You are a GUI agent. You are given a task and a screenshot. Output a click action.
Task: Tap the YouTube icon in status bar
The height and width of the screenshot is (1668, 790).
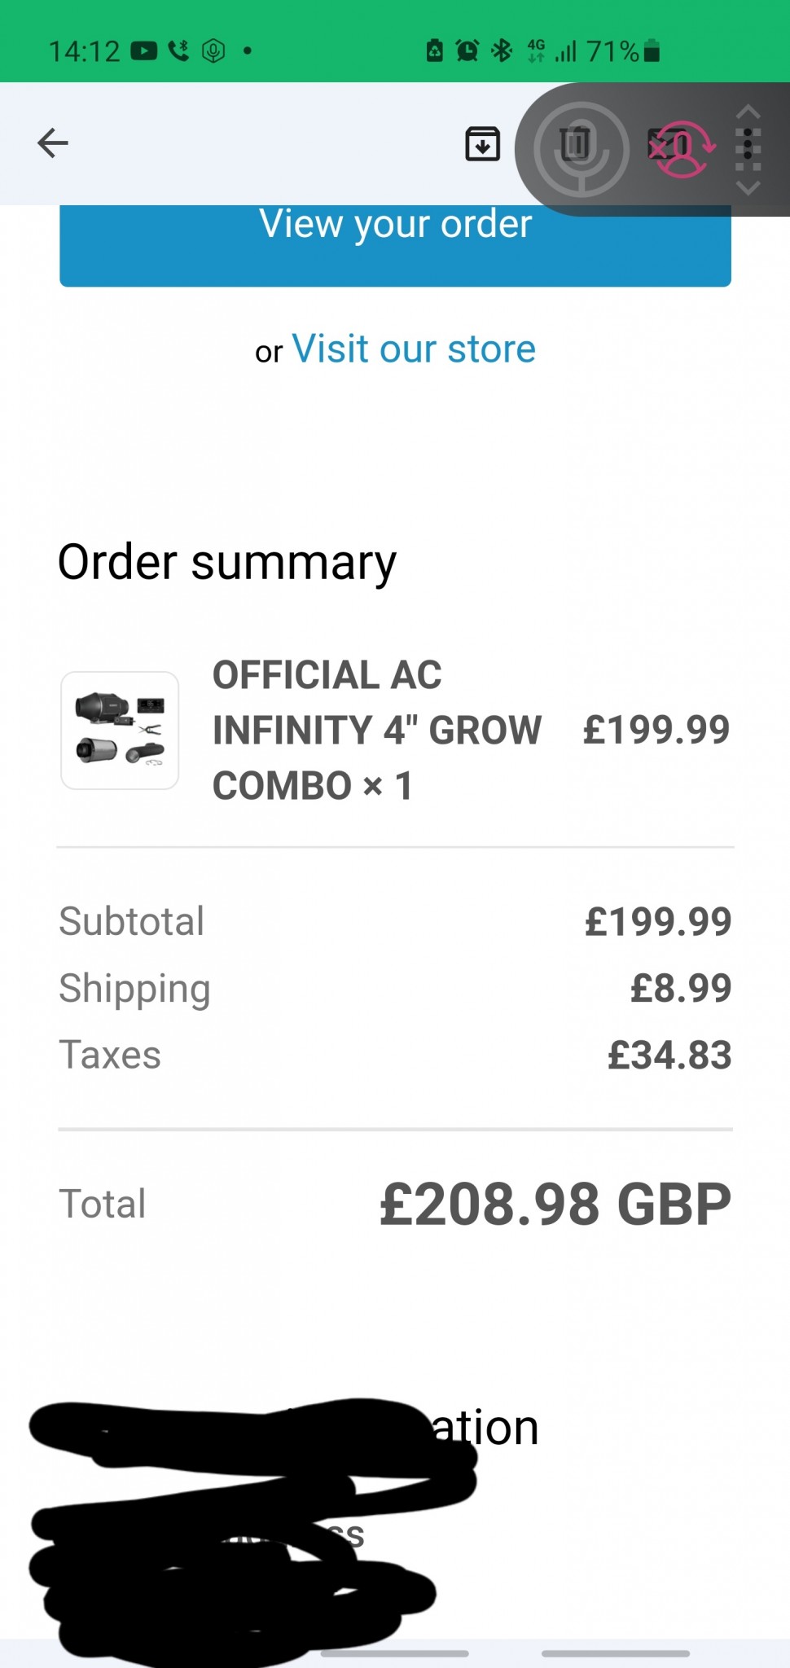[144, 51]
